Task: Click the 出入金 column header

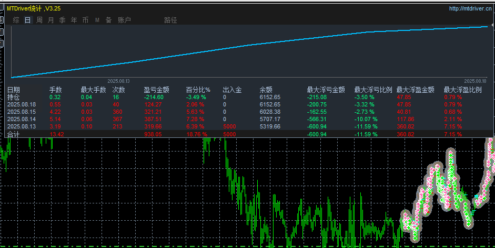Action: click(x=233, y=90)
